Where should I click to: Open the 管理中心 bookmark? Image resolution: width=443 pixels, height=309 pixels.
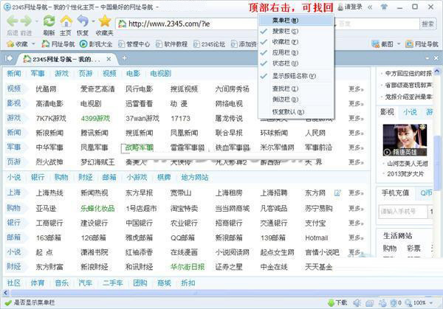pyautogui.click(x=134, y=44)
